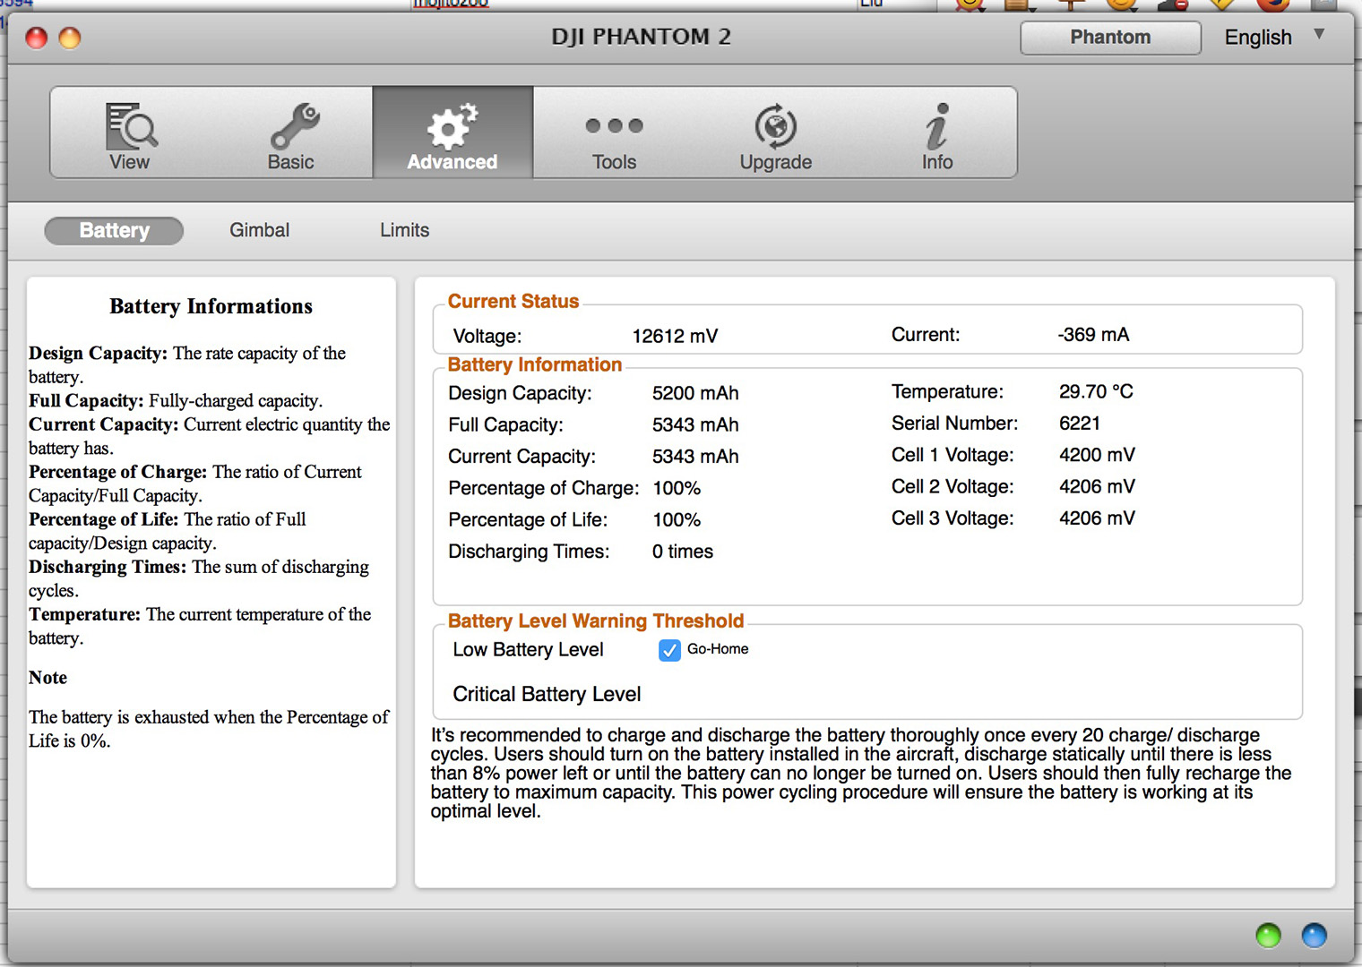Click the Note heading in left panel
The image size is (1362, 967).
47,678
